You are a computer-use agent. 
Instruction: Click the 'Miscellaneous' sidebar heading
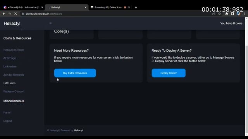[14, 101]
